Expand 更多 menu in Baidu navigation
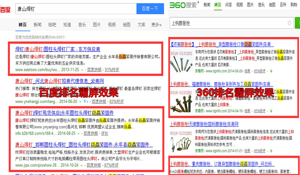 pyautogui.click(x=156, y=25)
